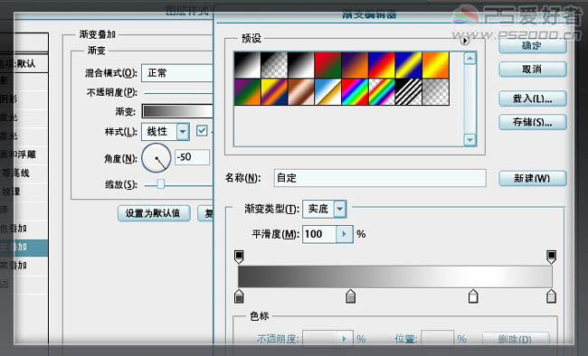This screenshot has width=588, height=356.
Task: Select 纹理 in the styles list
Action: pos(11,192)
